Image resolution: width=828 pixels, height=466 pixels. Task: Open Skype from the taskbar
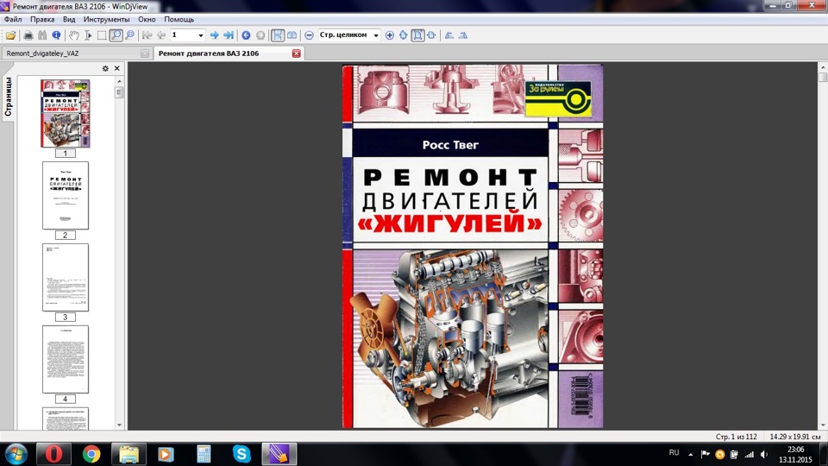click(241, 454)
